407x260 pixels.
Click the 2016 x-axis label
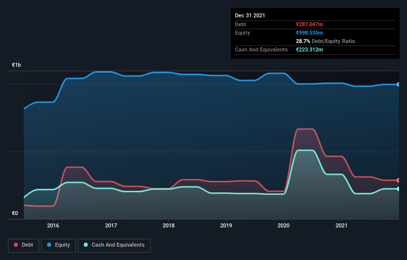(53, 225)
